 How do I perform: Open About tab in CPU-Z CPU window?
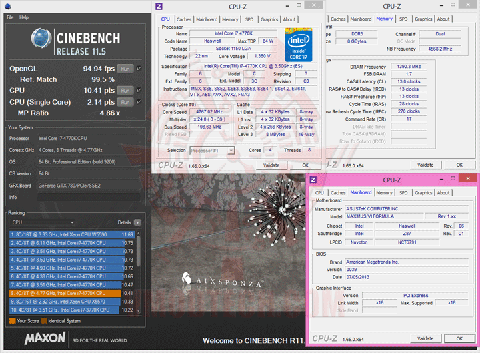[289, 19]
